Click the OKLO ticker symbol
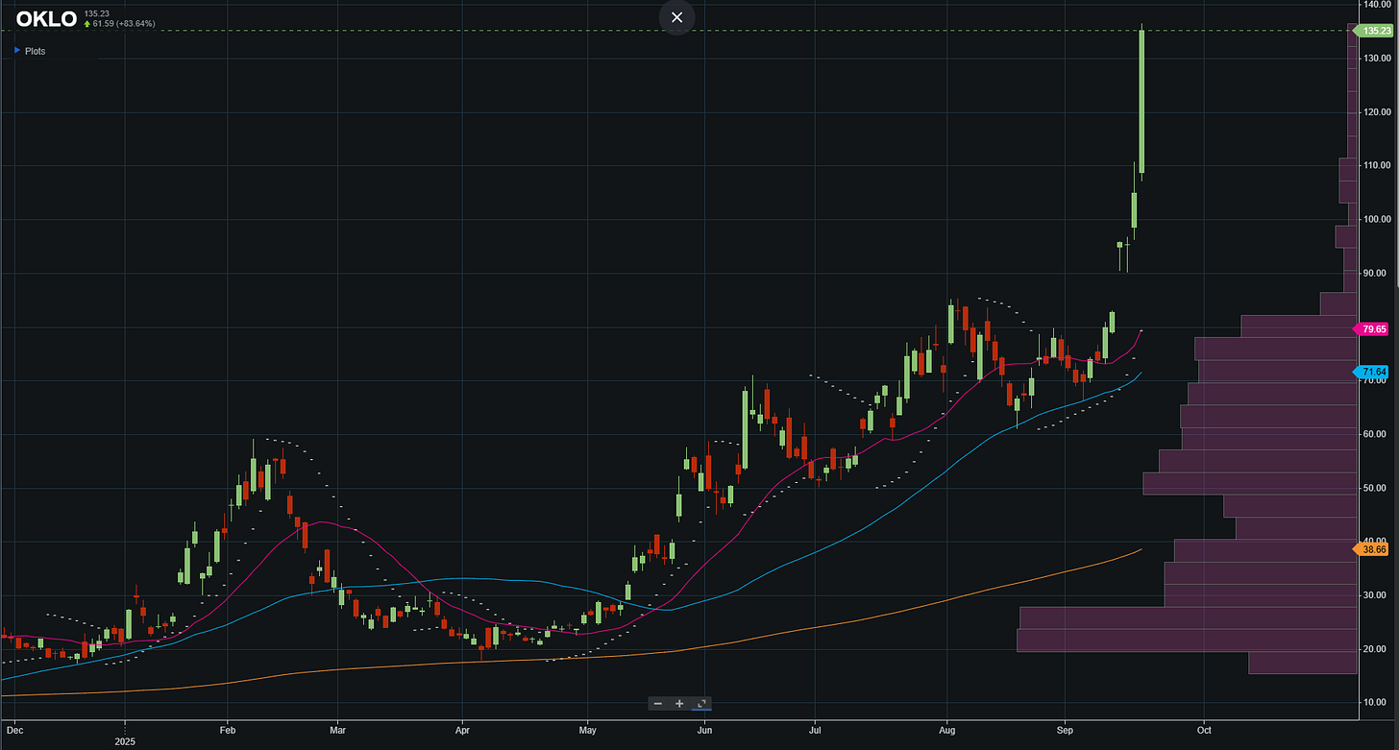 coord(46,19)
